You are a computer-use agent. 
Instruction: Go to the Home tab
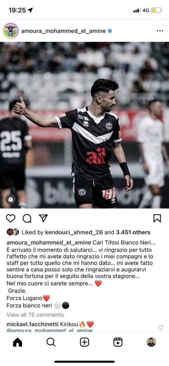click(x=18, y=342)
